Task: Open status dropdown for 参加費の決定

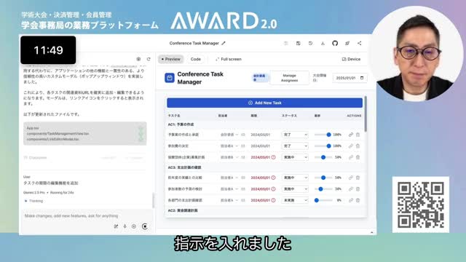Action: (x=295, y=146)
